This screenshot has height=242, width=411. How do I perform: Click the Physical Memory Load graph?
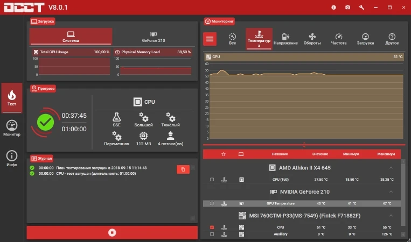156,67
